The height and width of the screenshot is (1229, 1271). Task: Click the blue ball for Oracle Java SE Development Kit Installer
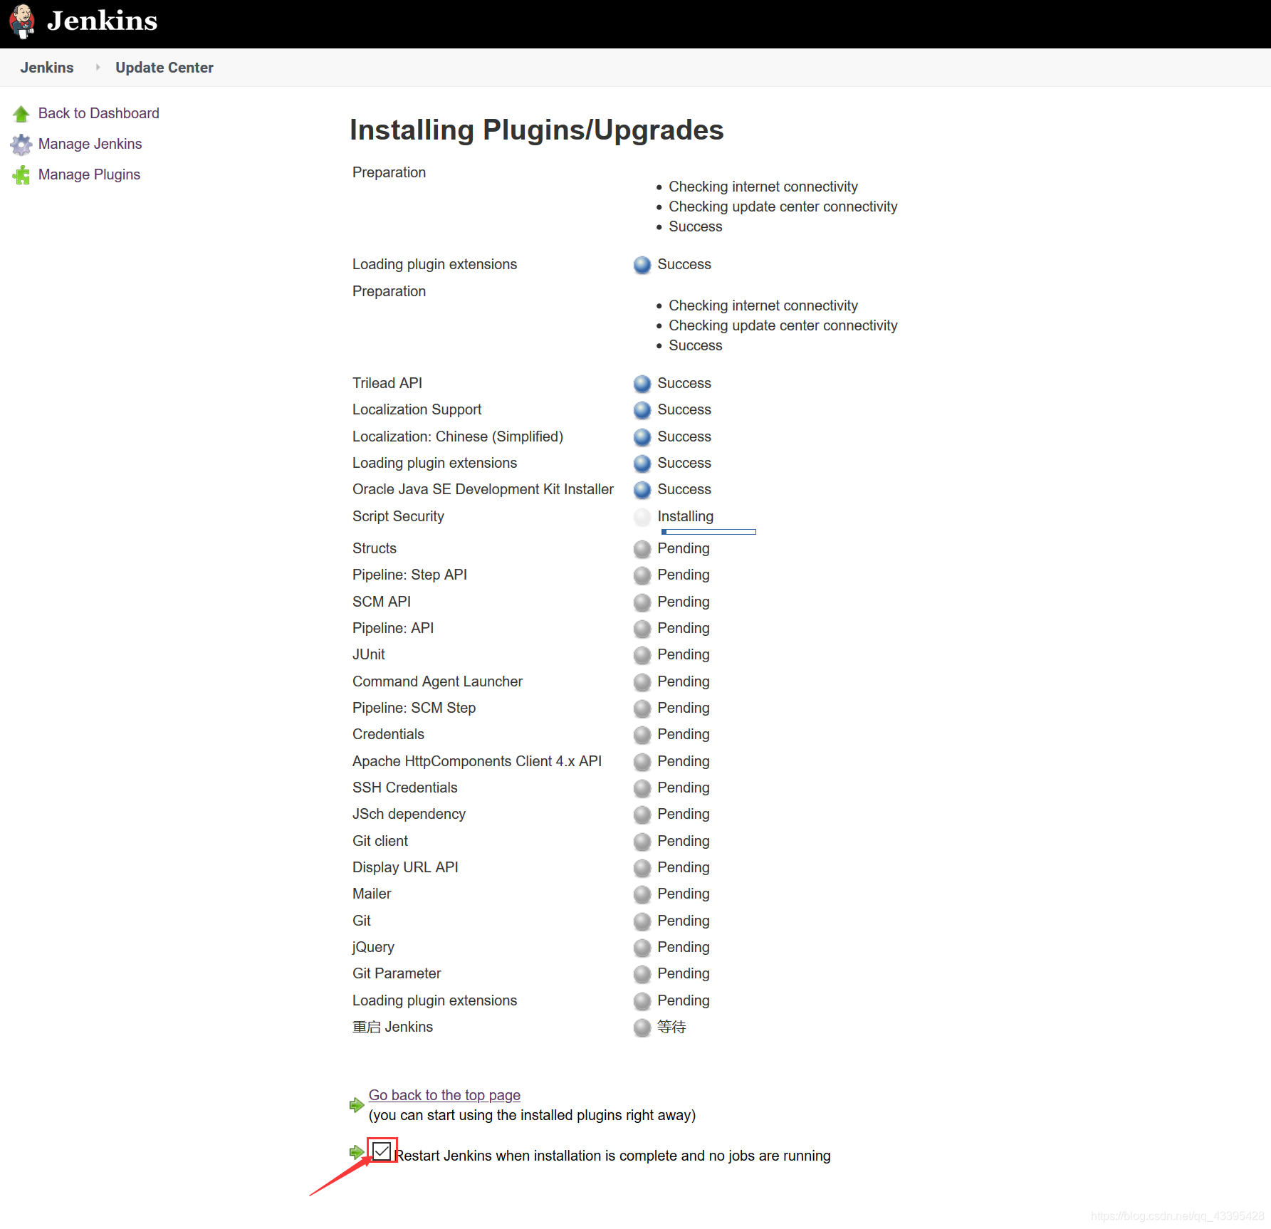coord(642,490)
